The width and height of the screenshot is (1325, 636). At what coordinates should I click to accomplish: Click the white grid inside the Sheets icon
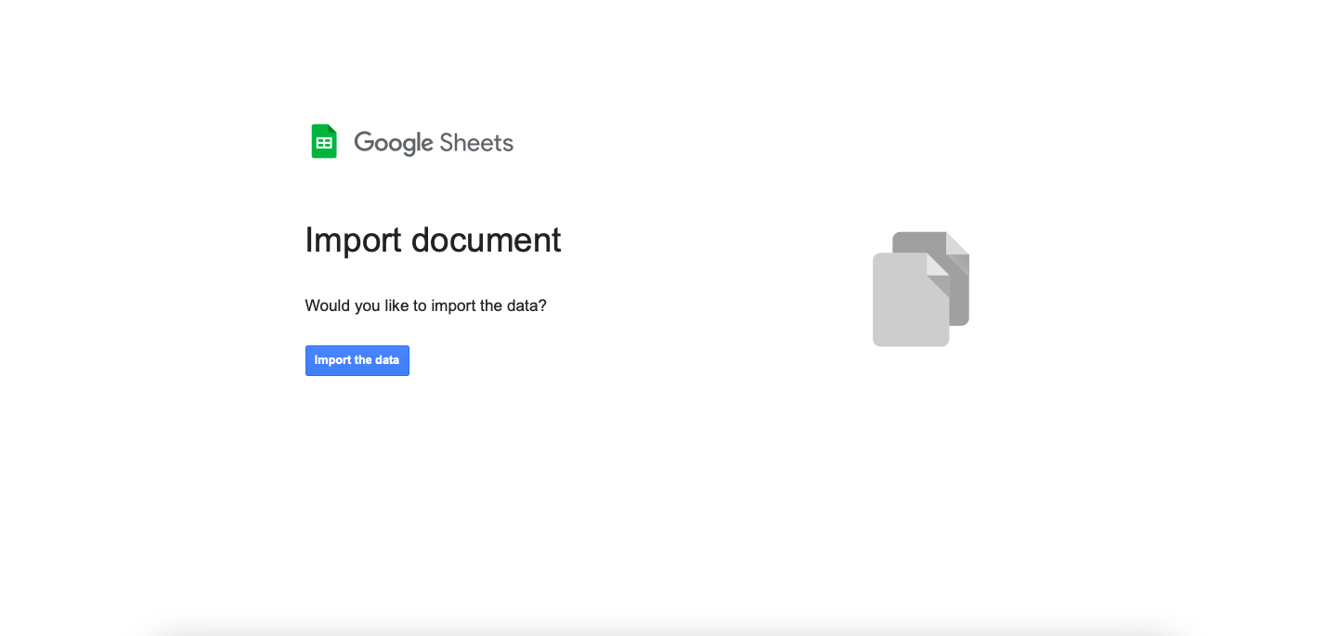click(324, 143)
